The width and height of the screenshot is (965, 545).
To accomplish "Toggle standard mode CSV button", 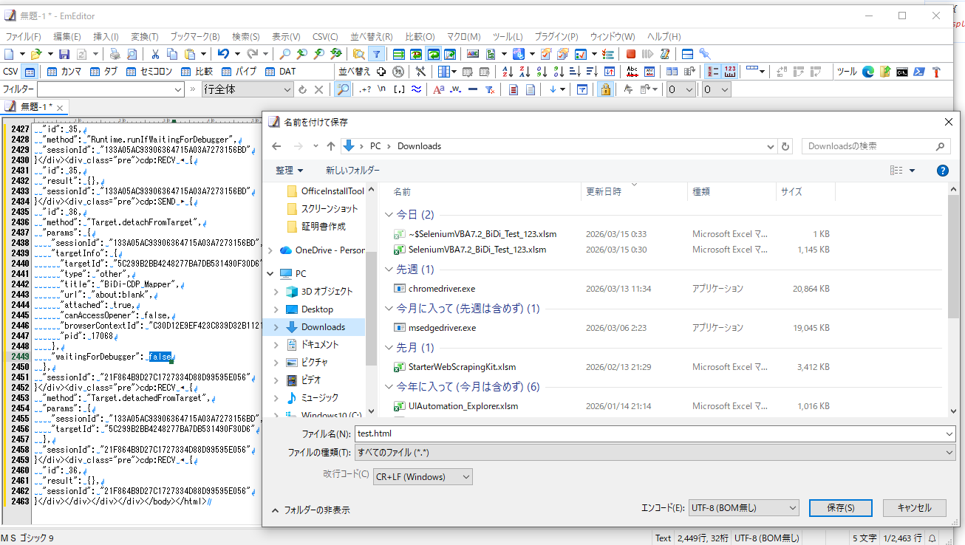I will point(30,72).
